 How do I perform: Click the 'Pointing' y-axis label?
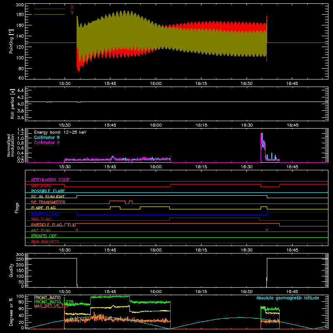(x=11, y=41)
